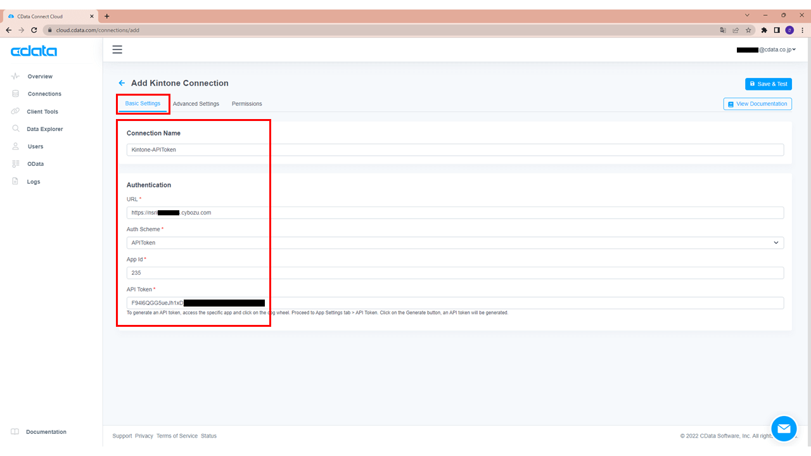
Task: Open the translate page icon in address bar
Action: 723,30
